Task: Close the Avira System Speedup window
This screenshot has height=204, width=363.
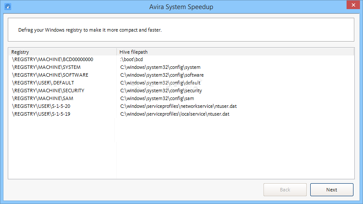Action: coord(353,5)
